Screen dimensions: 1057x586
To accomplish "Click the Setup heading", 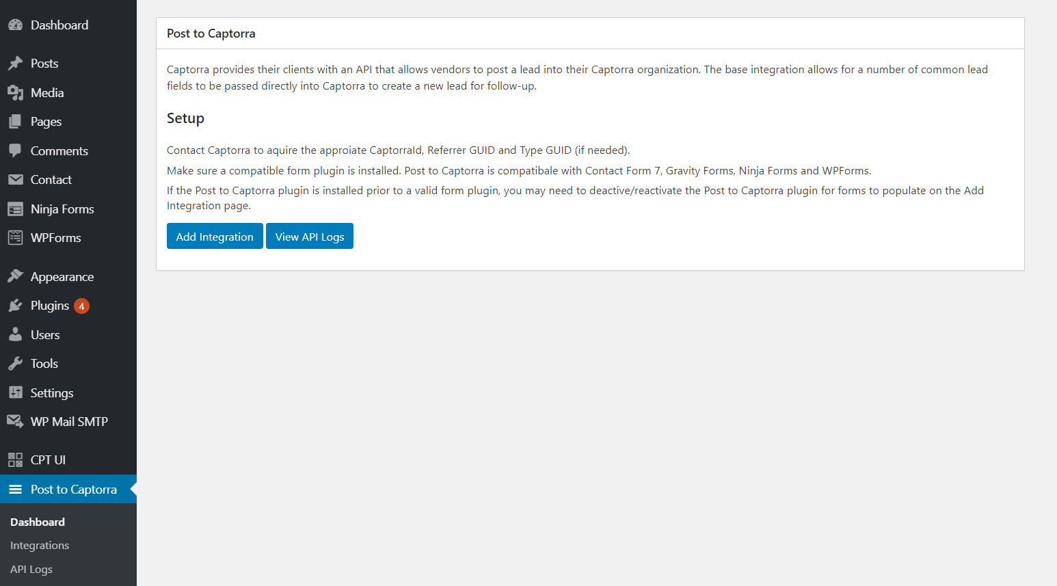I will [185, 118].
